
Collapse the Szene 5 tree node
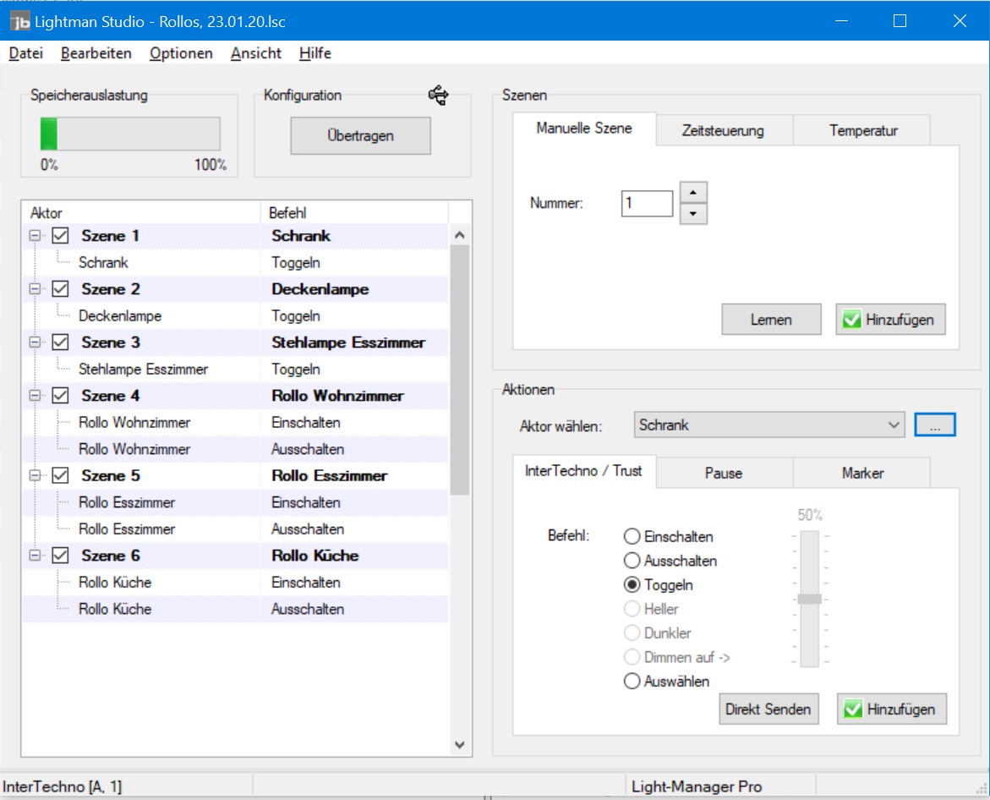coord(35,475)
